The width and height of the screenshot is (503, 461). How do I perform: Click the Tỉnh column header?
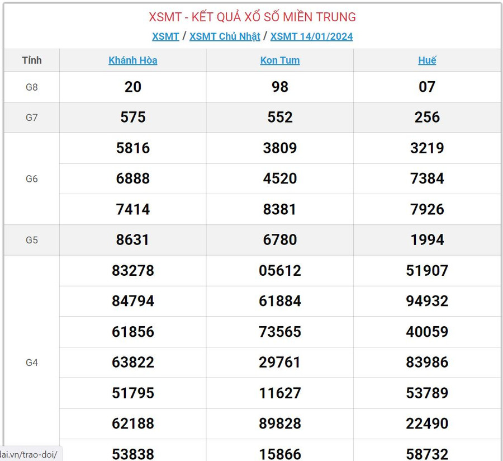click(x=32, y=60)
